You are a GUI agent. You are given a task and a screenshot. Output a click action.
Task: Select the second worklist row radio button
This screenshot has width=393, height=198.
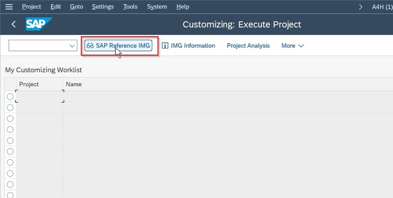click(10, 107)
